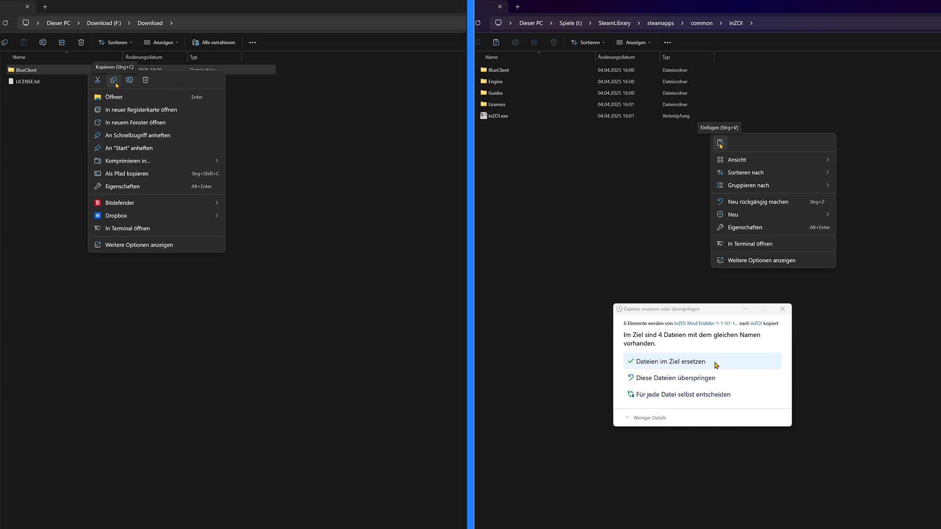The height and width of the screenshot is (529, 941).
Task: Select Dateien im Ziel ersetzen option
Action: click(670, 361)
